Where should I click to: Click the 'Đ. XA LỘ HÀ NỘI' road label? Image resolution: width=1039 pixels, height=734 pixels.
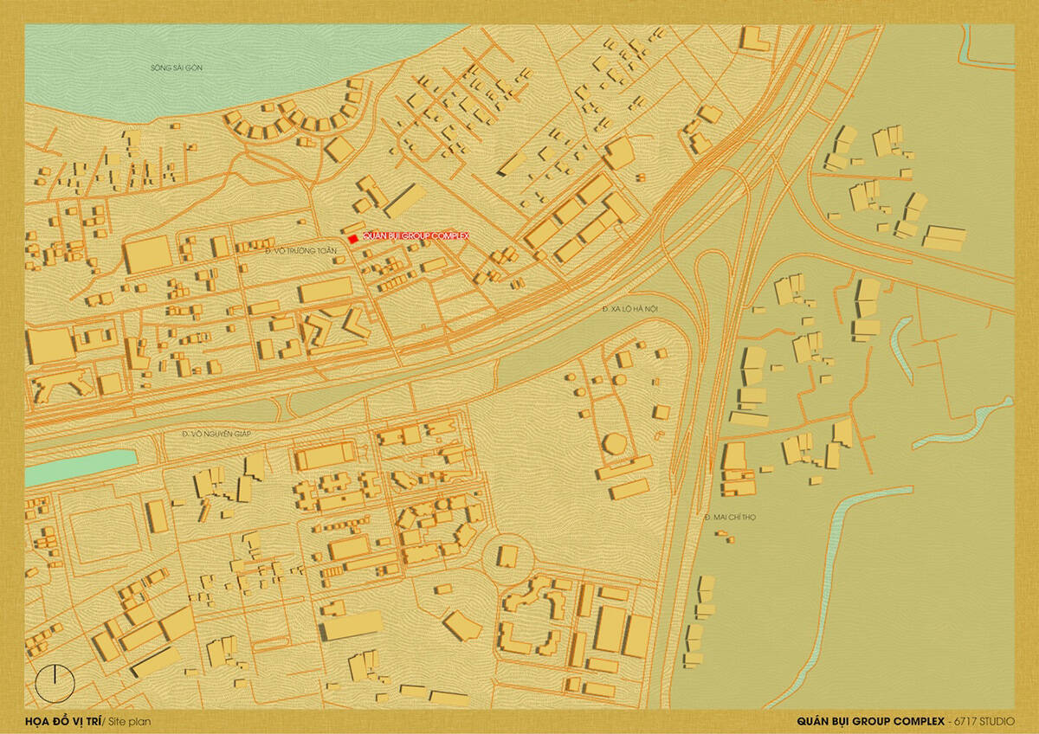tap(629, 309)
